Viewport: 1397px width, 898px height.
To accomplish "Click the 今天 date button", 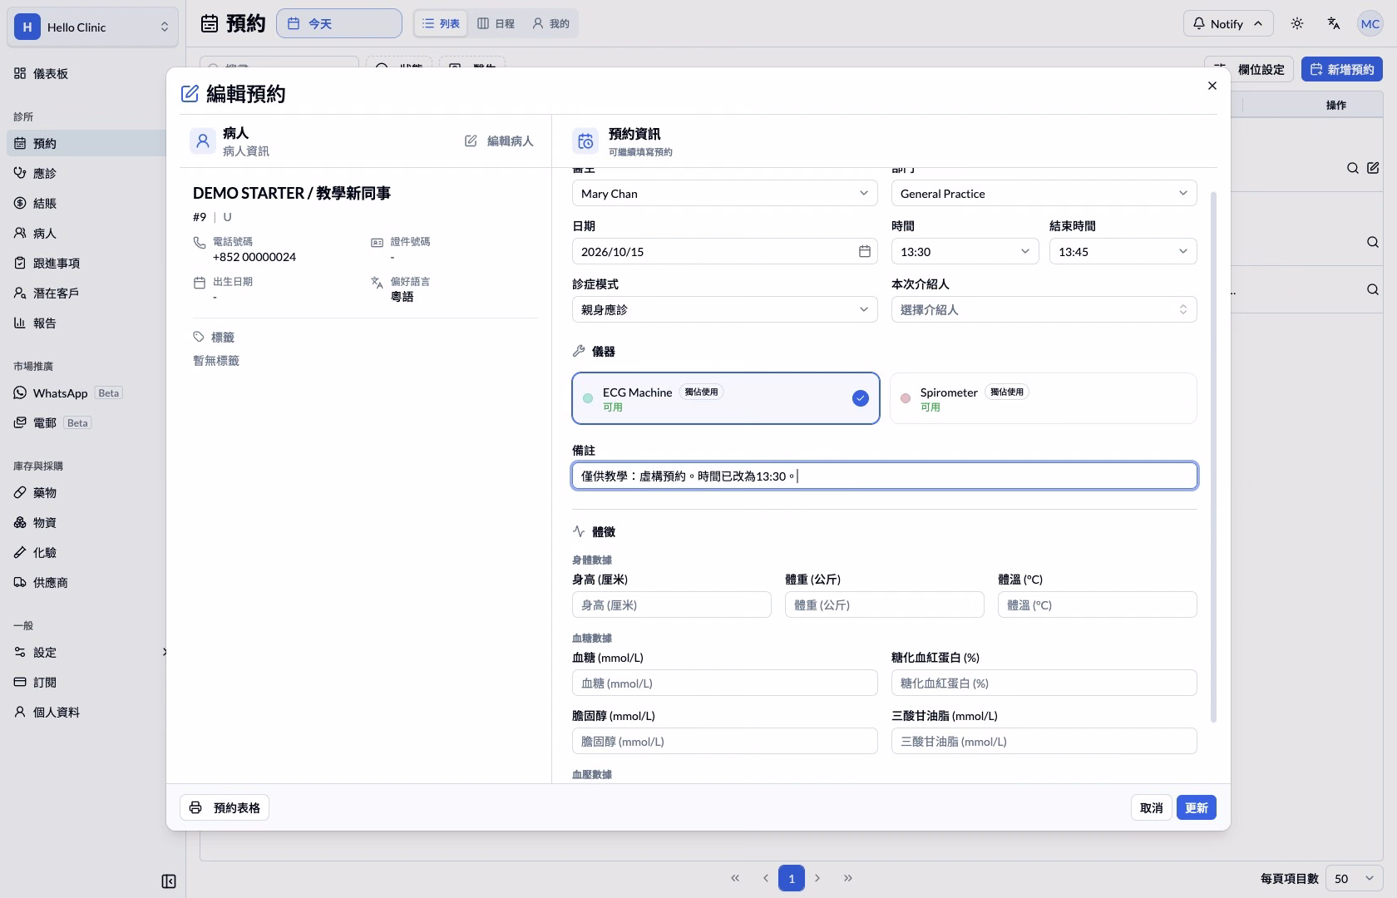I will [339, 23].
